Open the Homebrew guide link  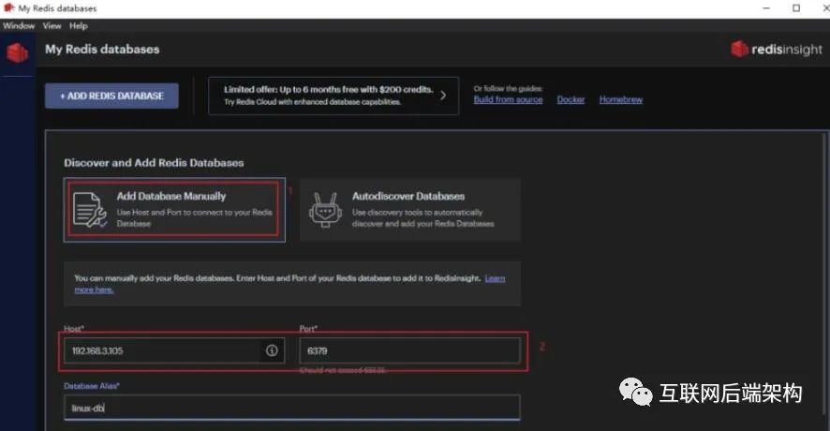coord(620,99)
